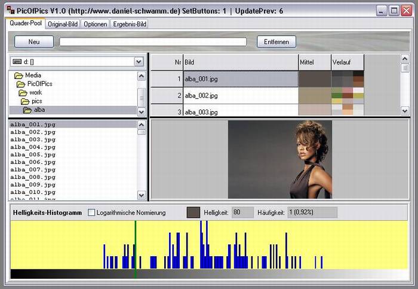Click the Nr column header
This screenshot has height=289, width=418.
point(167,62)
